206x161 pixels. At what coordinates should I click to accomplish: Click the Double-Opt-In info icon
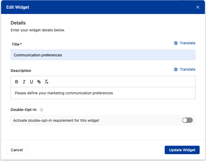[41, 110]
